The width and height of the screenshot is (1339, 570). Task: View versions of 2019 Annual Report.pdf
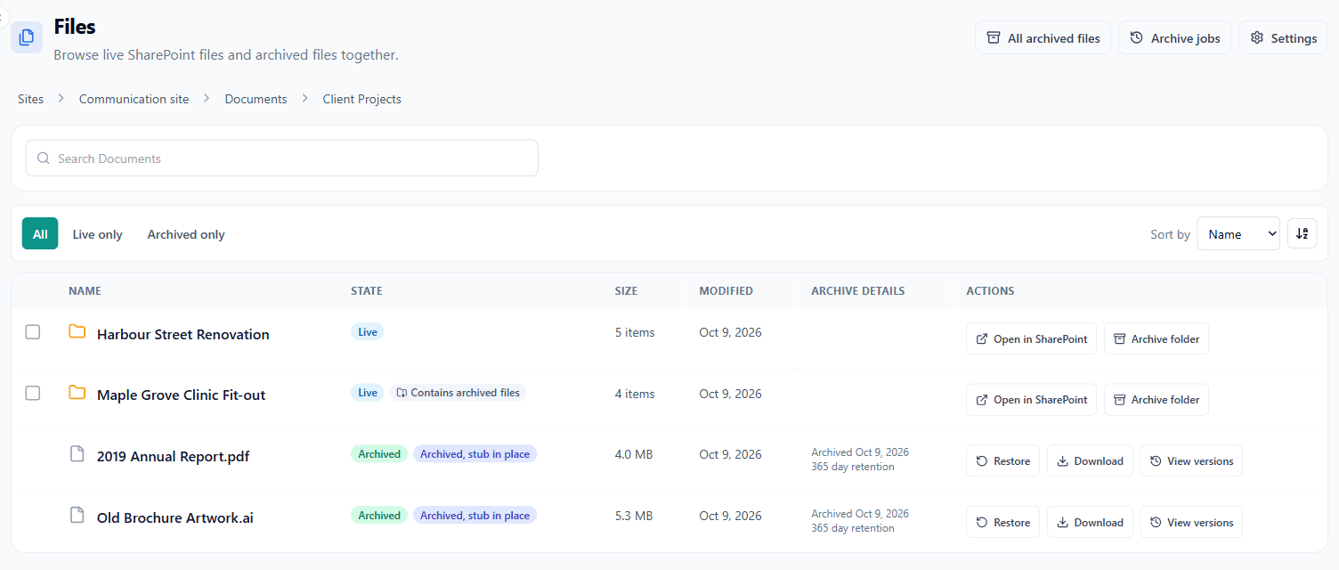click(x=1191, y=461)
